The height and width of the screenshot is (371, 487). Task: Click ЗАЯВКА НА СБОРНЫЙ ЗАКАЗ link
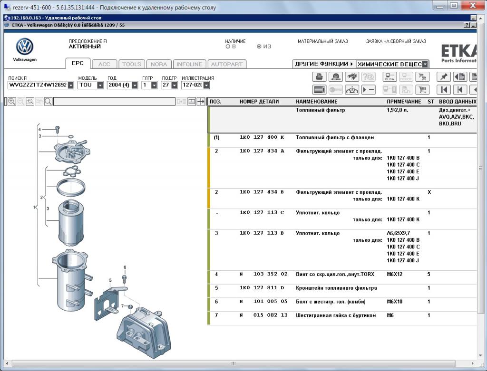(x=396, y=41)
